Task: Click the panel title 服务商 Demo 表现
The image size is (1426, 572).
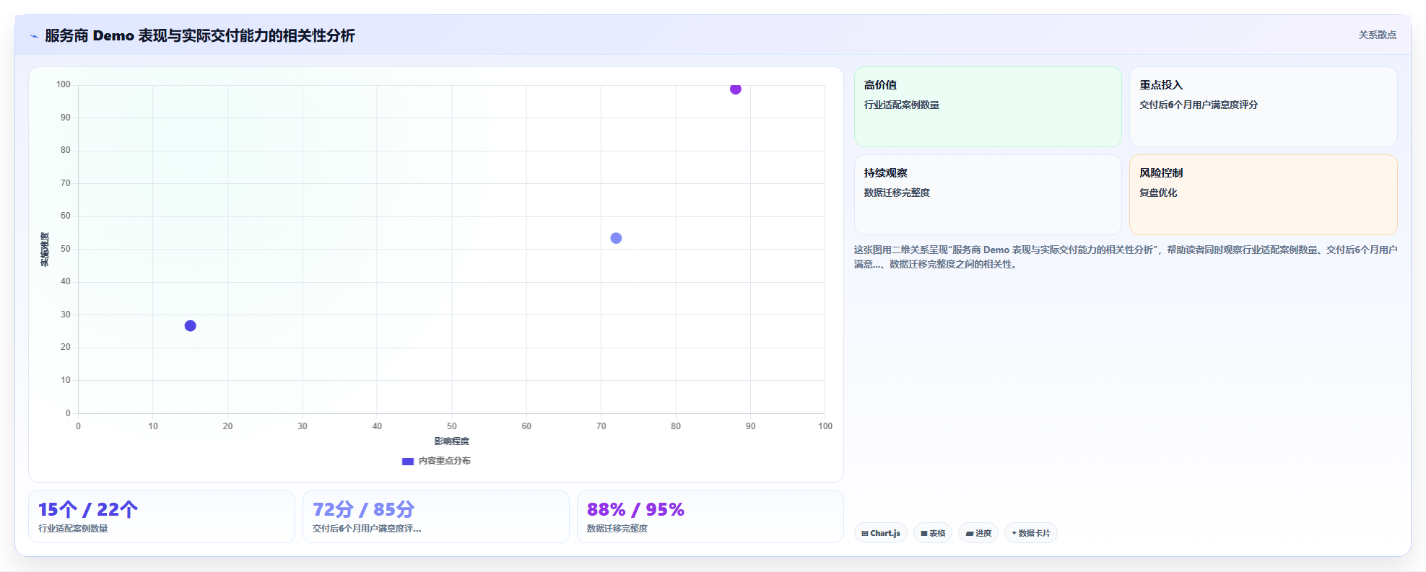Action: pos(200,35)
